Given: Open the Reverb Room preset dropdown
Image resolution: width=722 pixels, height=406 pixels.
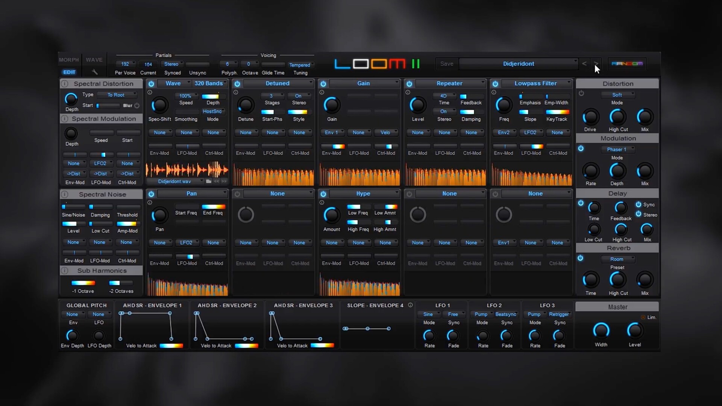Looking at the screenshot, I should 618,259.
